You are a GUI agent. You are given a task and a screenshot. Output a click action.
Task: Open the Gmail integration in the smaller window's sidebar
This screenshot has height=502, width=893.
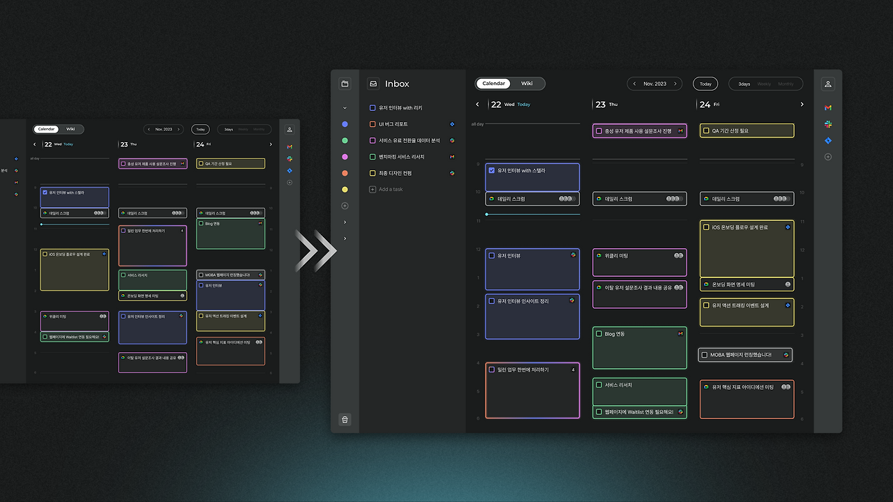(x=290, y=146)
